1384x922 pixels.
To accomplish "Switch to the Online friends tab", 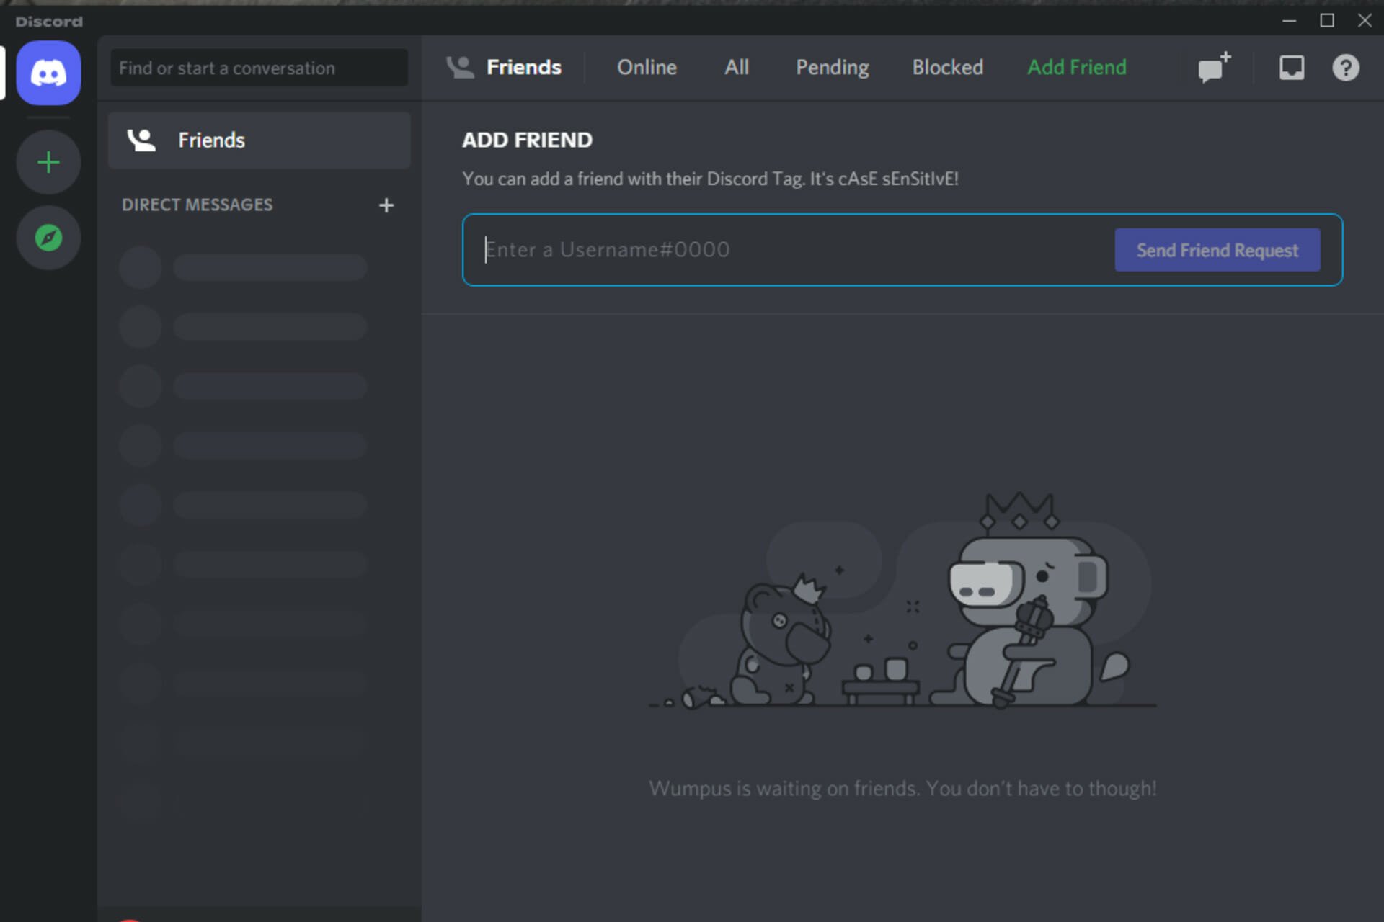I will pyautogui.click(x=644, y=66).
